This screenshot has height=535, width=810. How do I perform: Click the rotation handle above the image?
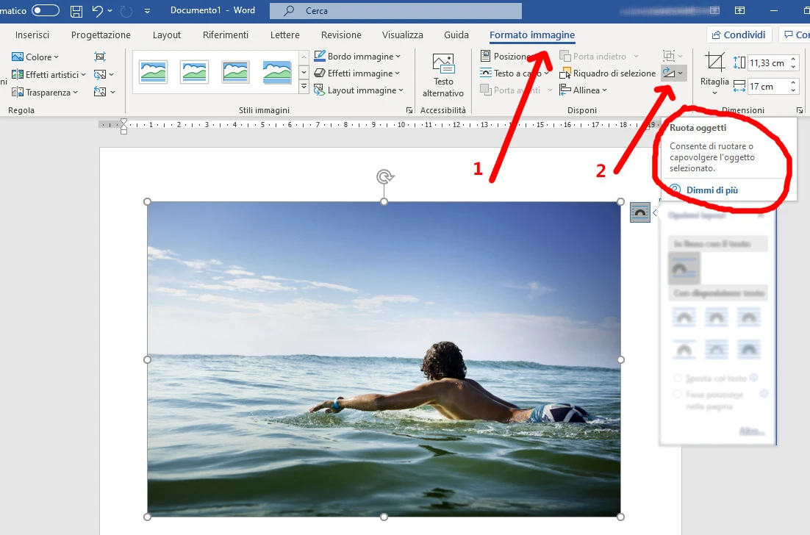(x=384, y=176)
